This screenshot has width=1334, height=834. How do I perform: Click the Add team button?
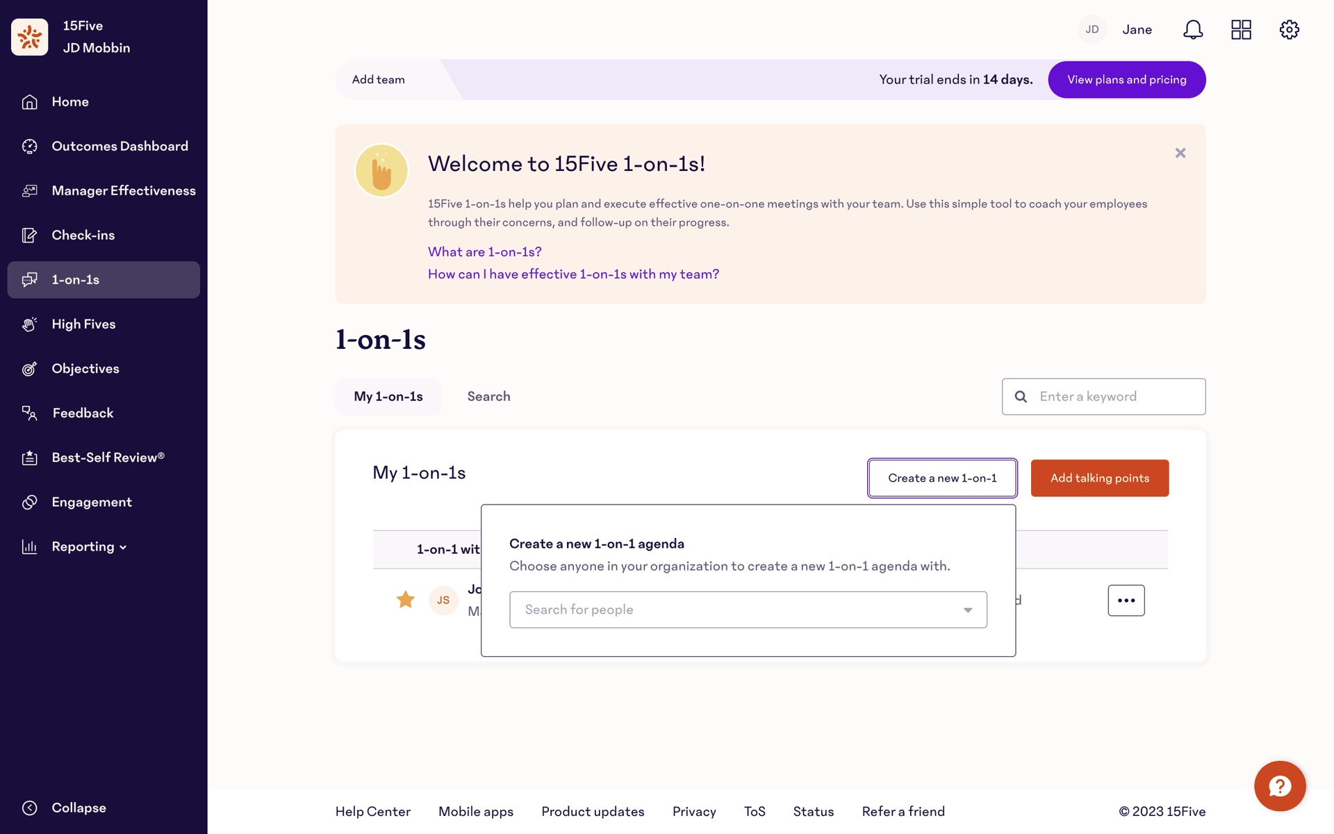click(378, 79)
